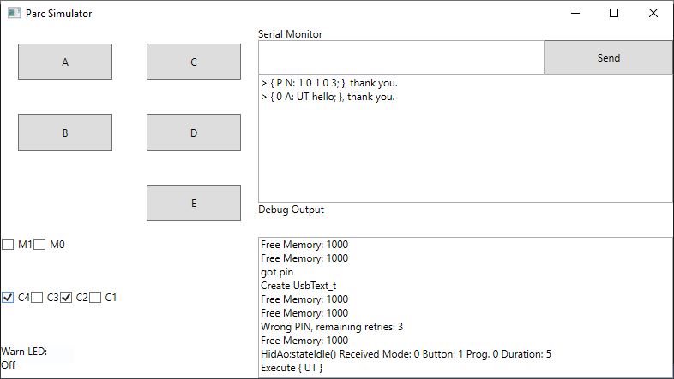Viewport: 674px width, 379px height.
Task: Push the E button
Action: coord(194,203)
